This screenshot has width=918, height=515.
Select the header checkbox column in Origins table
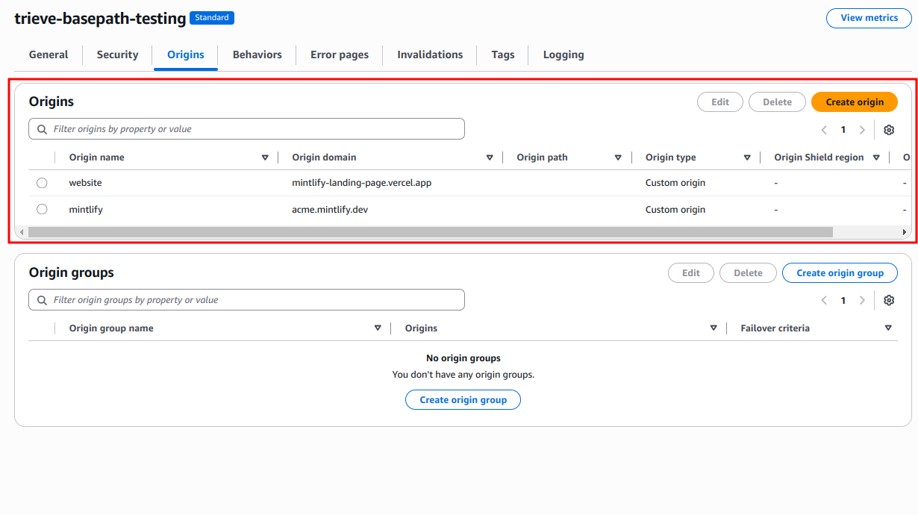pyautogui.click(x=42, y=157)
